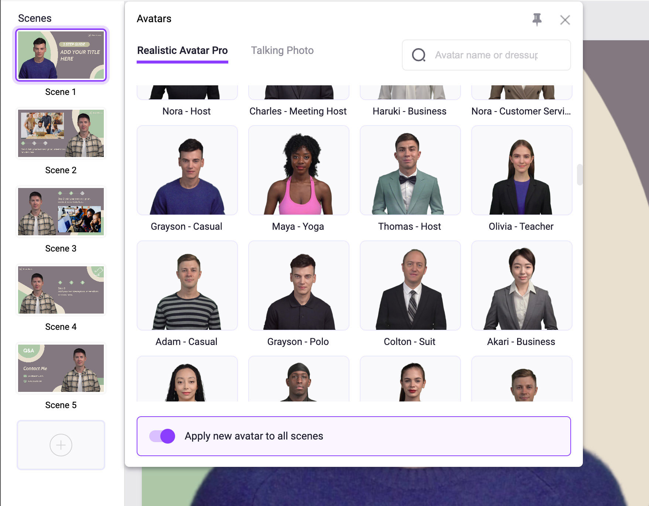Focus the avatar name search field

pyautogui.click(x=486, y=55)
